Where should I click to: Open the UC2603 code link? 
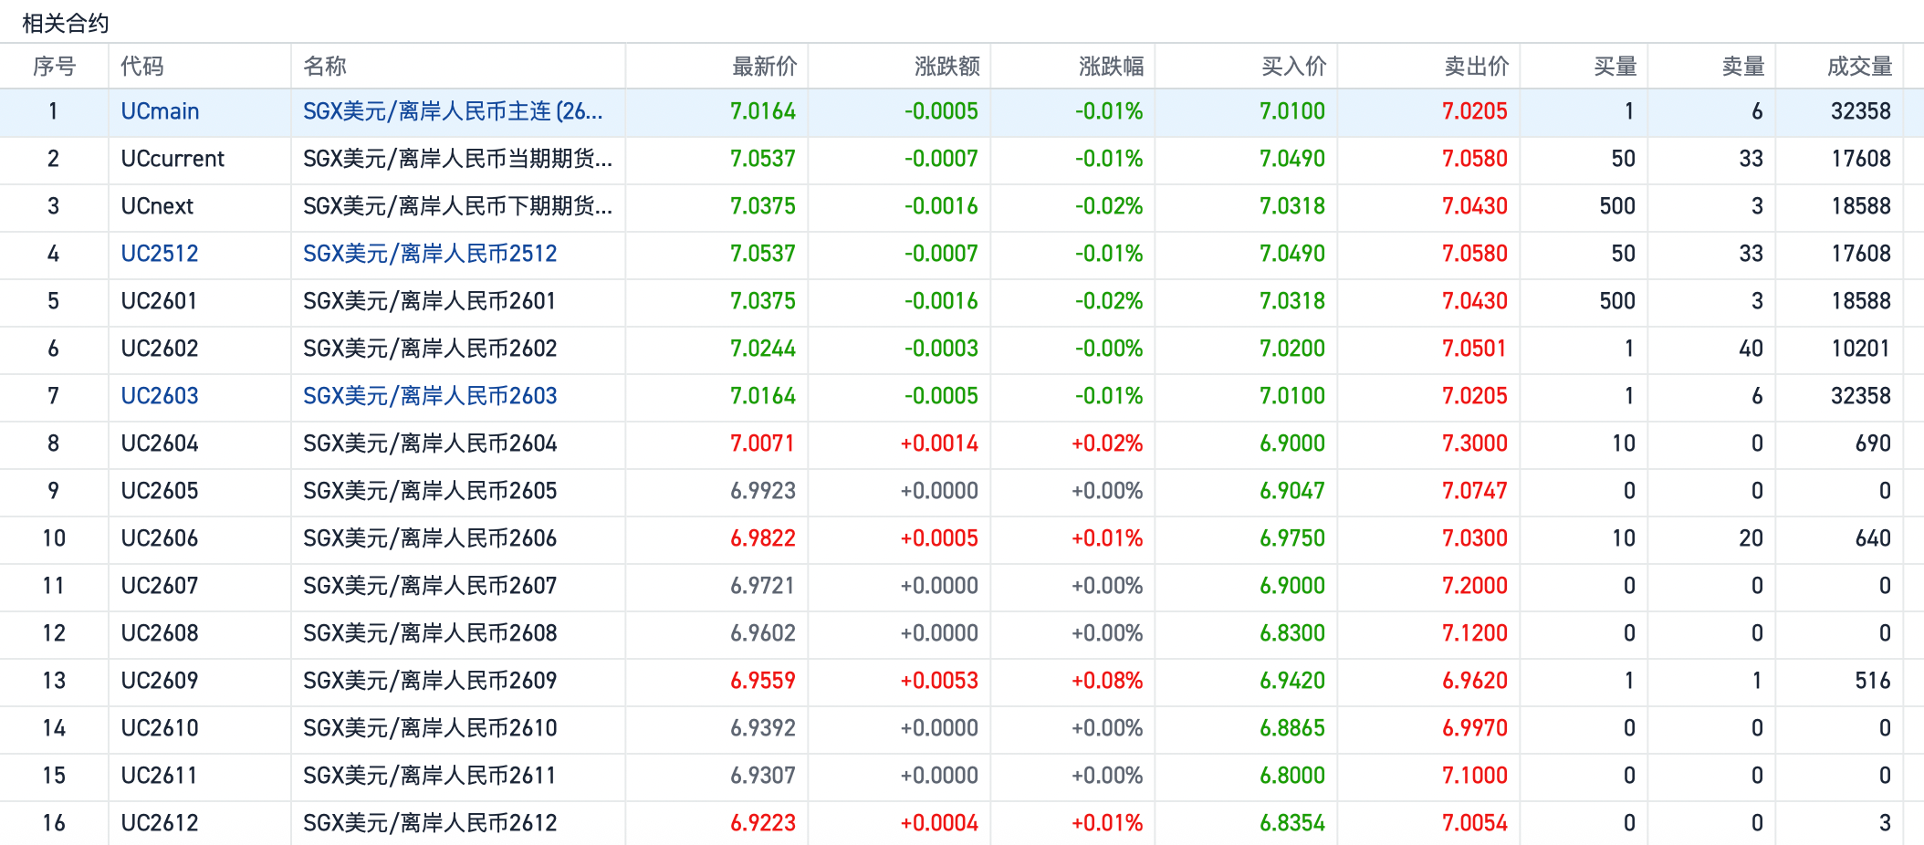click(160, 396)
